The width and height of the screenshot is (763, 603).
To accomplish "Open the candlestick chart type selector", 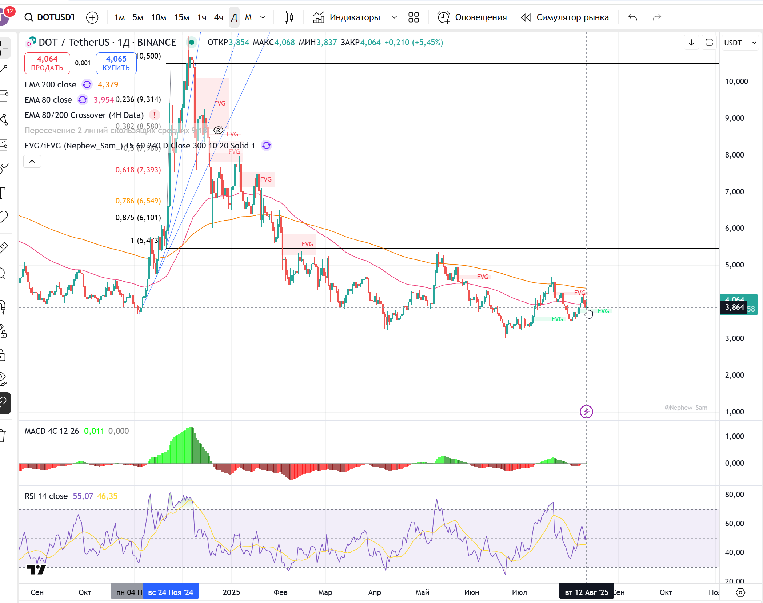I will click(x=289, y=17).
